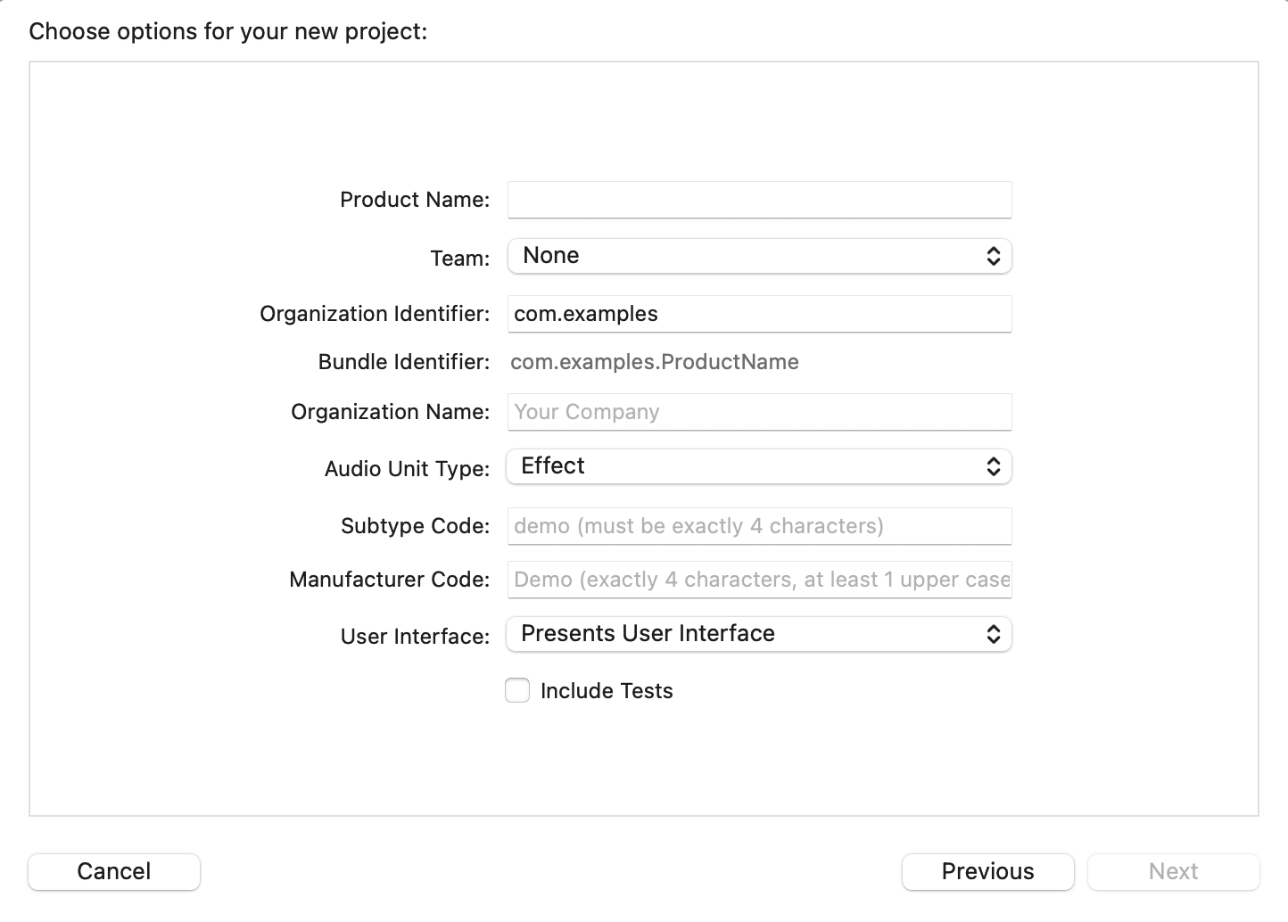Select None in the Team popup
This screenshot has width=1288, height=922.
point(550,256)
